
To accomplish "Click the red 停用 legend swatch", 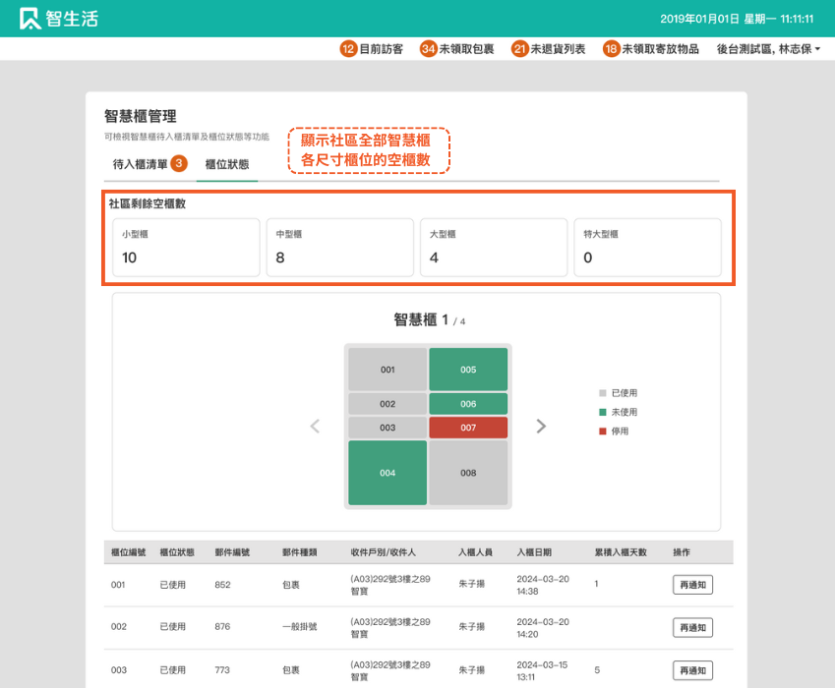I will pos(603,431).
